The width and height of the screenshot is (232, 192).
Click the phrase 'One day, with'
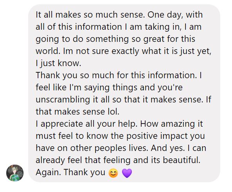175,15
